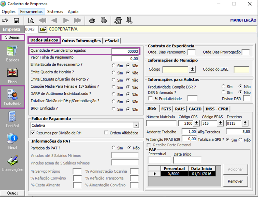Select Sim for Participa do PAT
The width and height of the screenshot is (258, 197).
(x=113, y=148)
